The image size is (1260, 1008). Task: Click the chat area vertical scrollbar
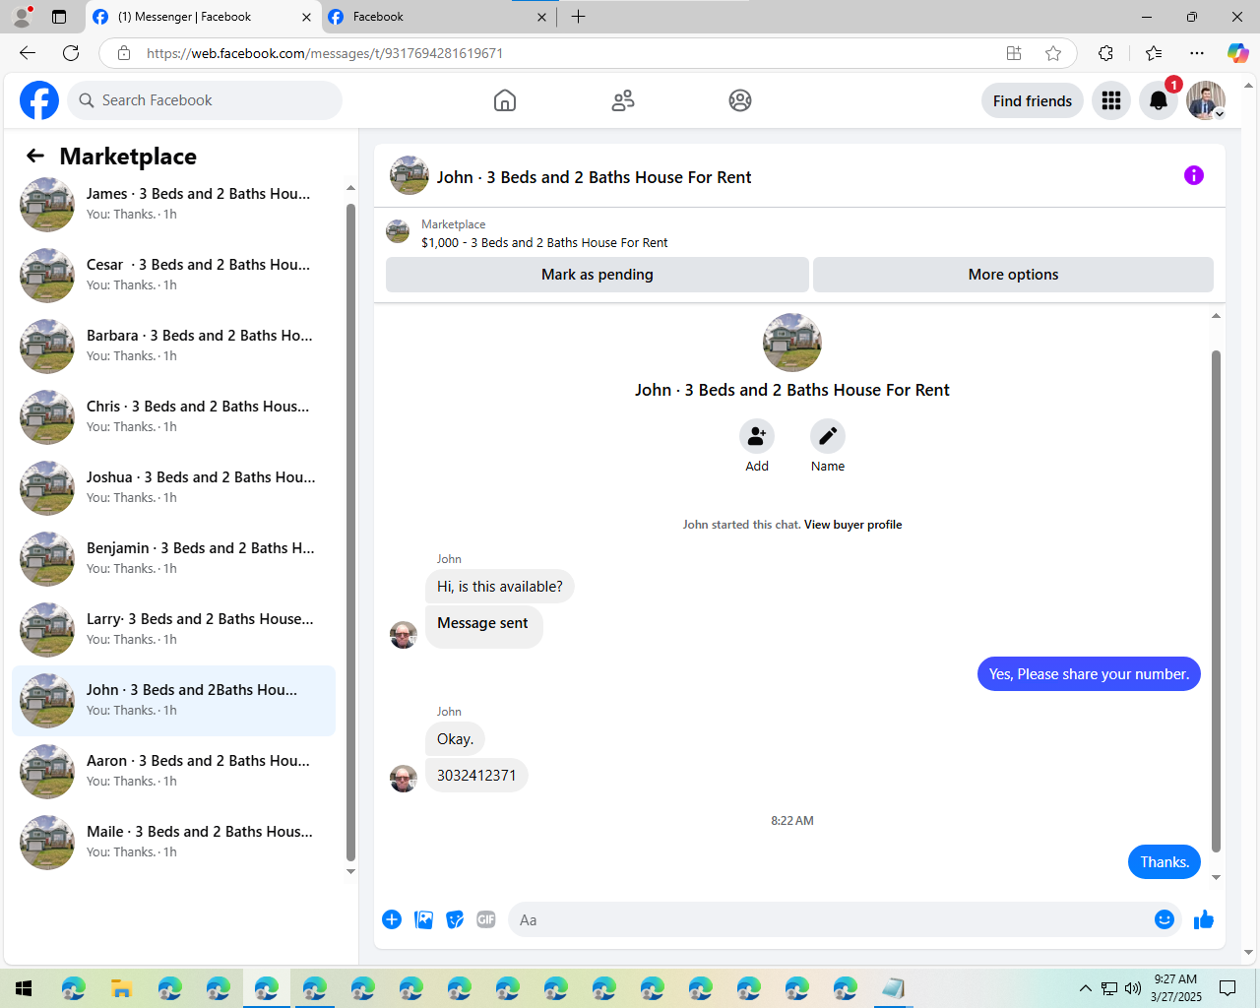1216,600
